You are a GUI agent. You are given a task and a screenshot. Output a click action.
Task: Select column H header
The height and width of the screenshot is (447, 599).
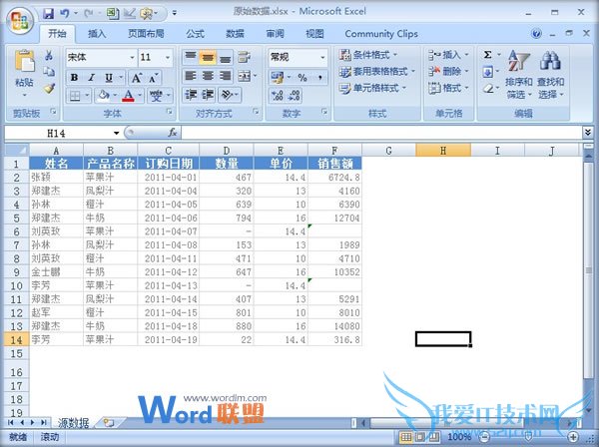442,151
